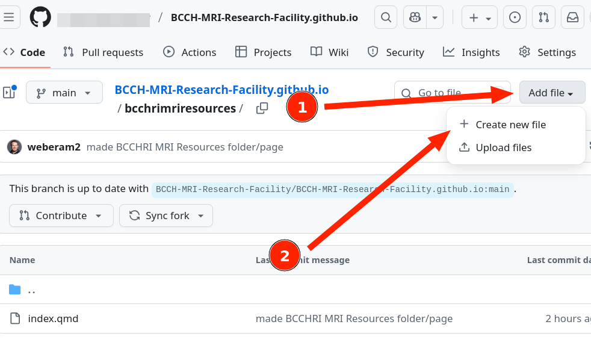Open the notifications inbox icon
Image resolution: width=591 pixels, height=351 pixels.
tap(572, 17)
